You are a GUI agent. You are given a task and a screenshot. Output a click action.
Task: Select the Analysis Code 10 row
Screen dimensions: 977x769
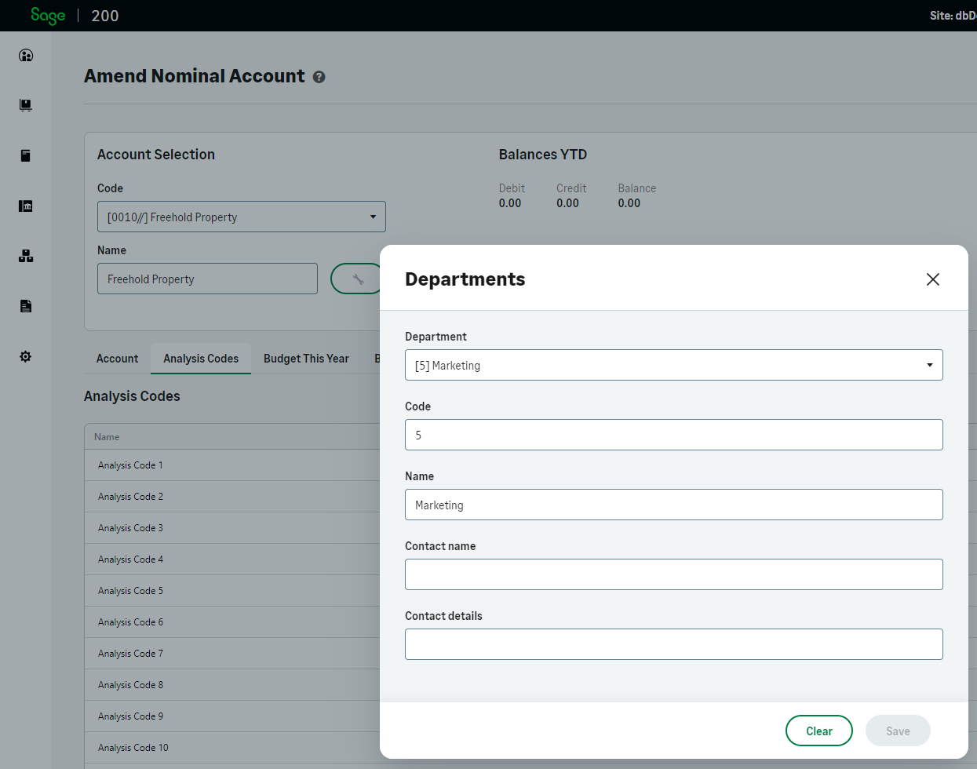tap(232, 748)
